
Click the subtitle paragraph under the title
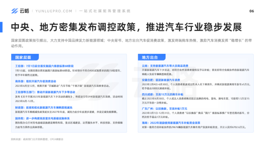pyautogui.click(x=131, y=43)
